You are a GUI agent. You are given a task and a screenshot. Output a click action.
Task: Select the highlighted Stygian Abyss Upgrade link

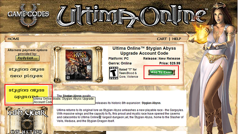click(x=27, y=94)
